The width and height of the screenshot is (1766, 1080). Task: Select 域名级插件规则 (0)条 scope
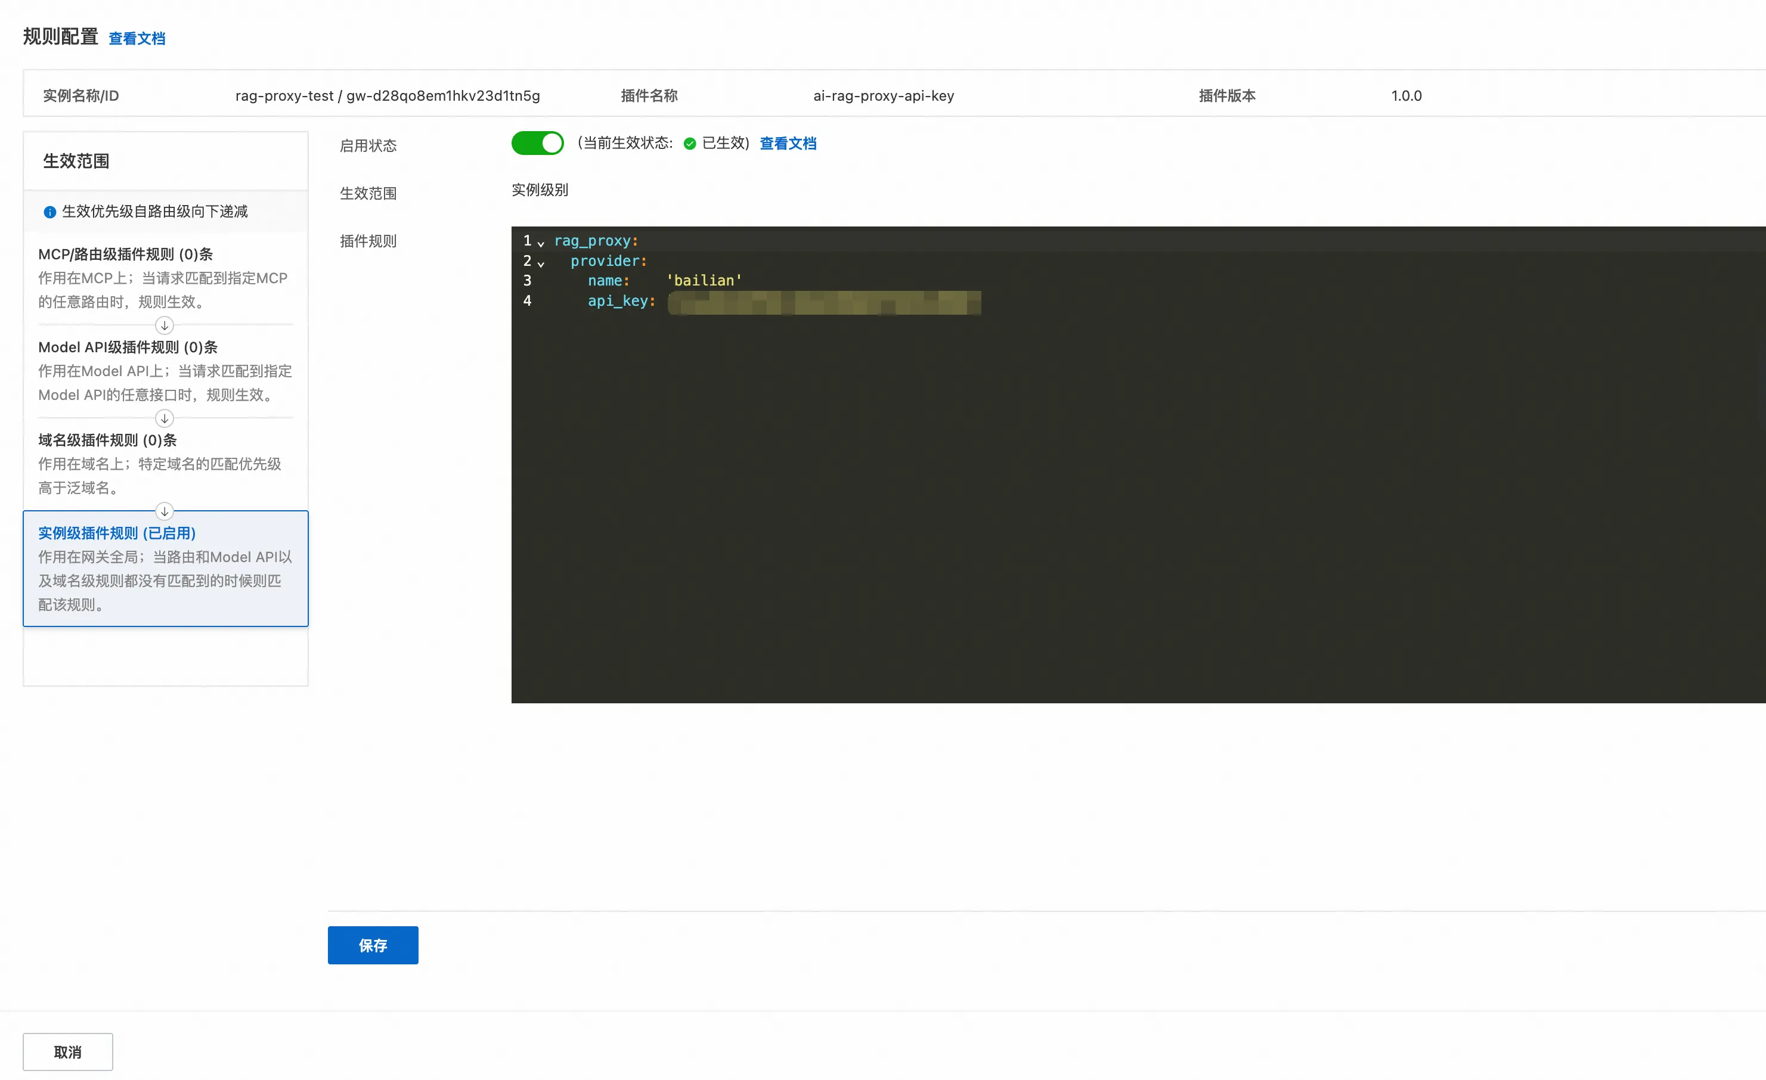pos(166,464)
